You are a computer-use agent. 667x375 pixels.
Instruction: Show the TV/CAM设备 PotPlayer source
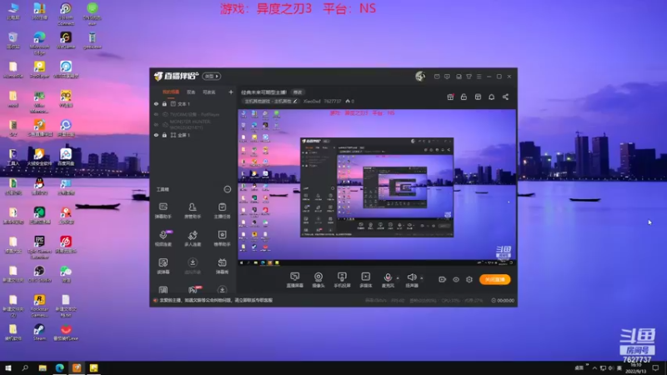(156, 114)
